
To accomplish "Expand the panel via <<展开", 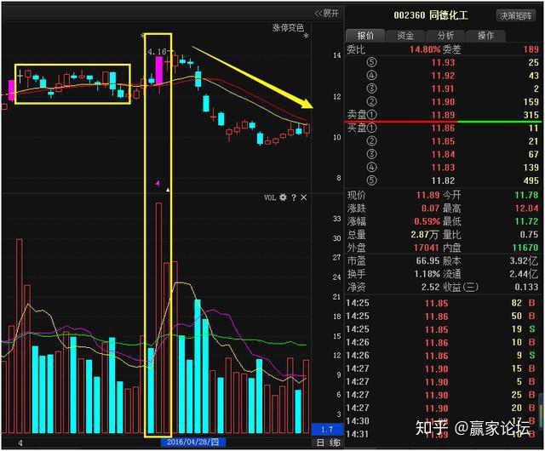I will 326,14.
